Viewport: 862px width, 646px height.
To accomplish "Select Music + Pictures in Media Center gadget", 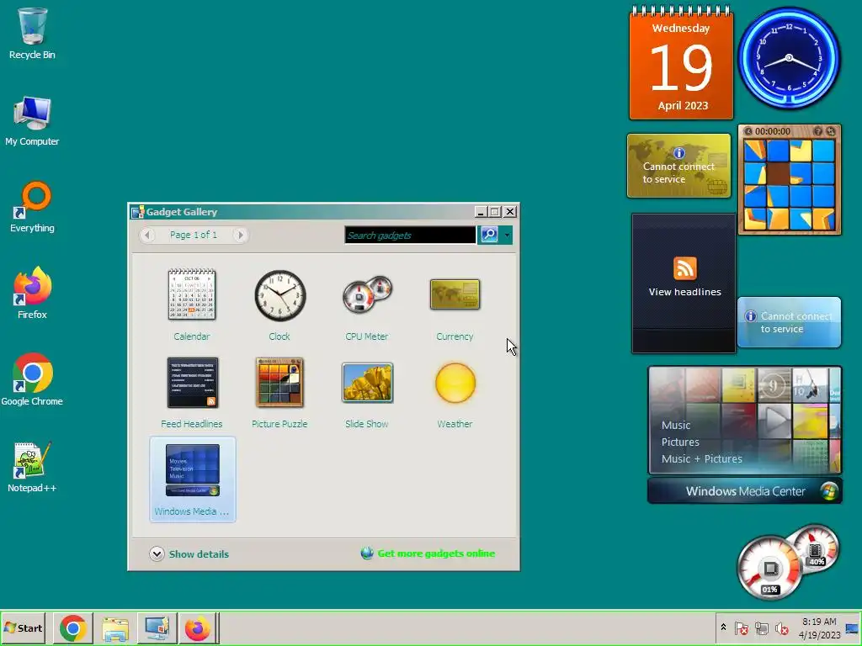I will pyautogui.click(x=701, y=458).
